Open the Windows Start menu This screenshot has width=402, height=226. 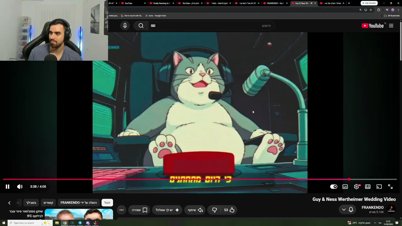[3, 223]
